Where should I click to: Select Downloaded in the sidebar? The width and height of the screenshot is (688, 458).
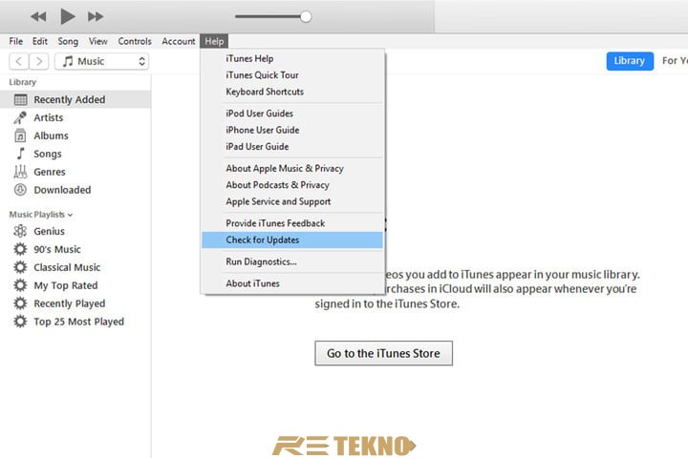pyautogui.click(x=75, y=190)
